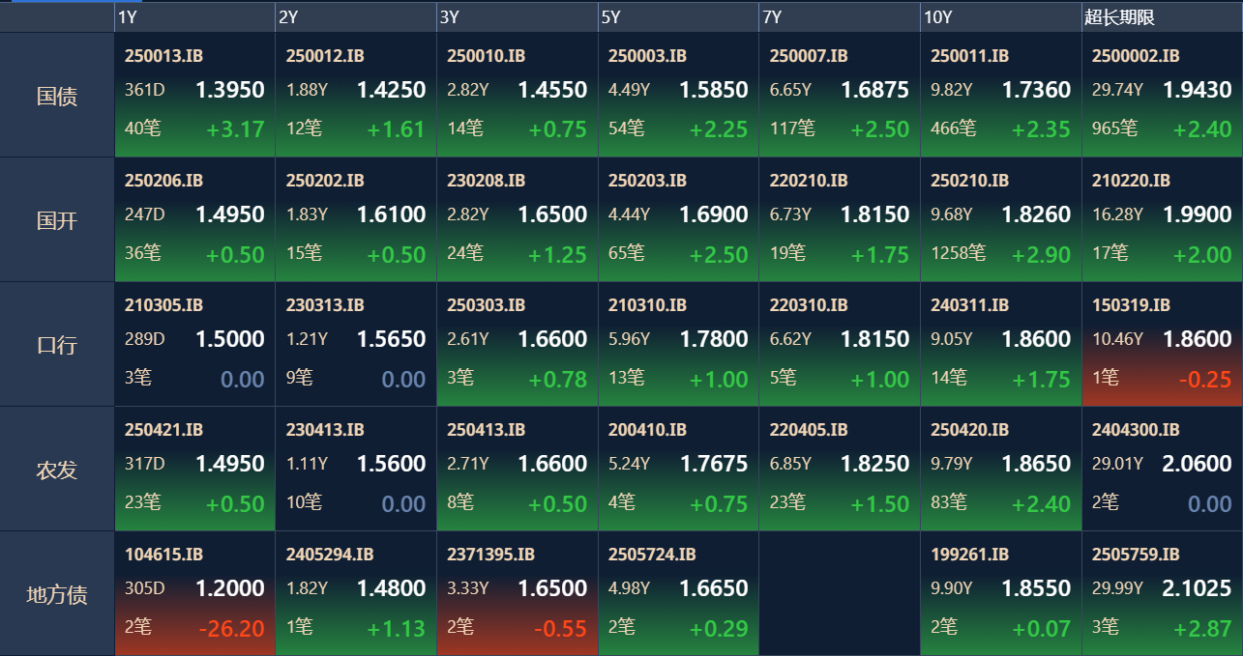Image resolution: width=1243 pixels, height=656 pixels.
Task: Click the 3Y column header
Action: (517, 17)
